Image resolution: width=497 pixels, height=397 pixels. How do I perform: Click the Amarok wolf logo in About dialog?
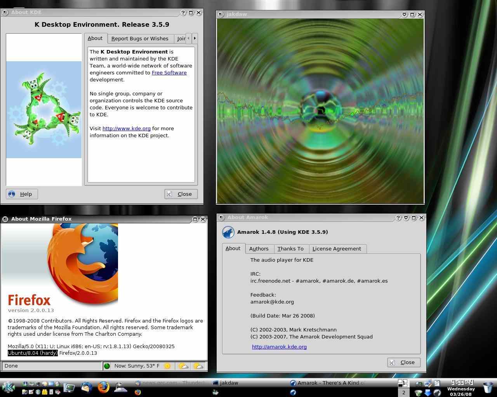coord(228,232)
